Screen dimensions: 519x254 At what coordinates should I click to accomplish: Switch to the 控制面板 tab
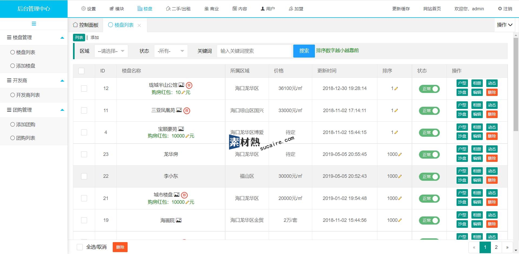pyautogui.click(x=85, y=25)
